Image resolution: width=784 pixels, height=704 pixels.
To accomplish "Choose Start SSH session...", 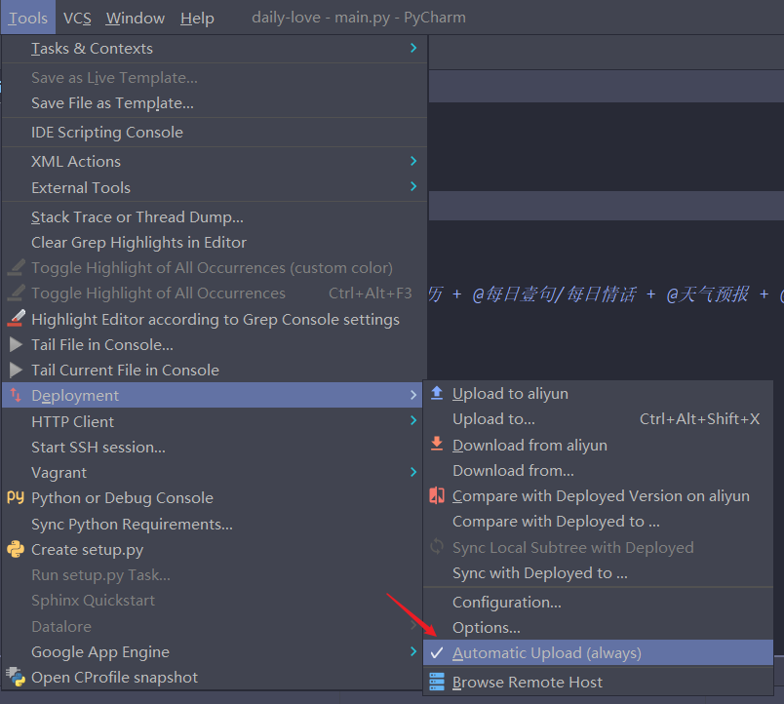I will tap(214, 447).
